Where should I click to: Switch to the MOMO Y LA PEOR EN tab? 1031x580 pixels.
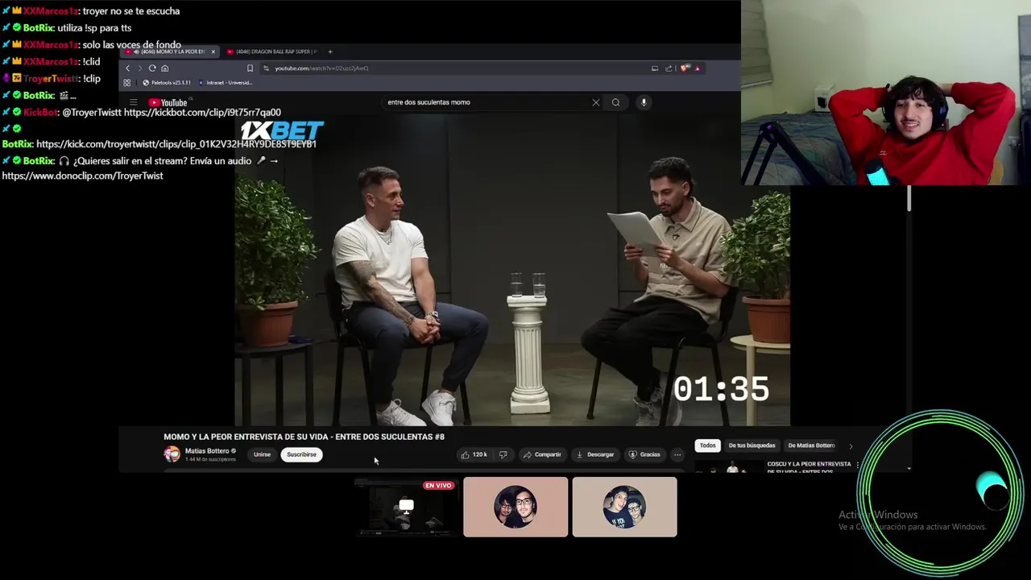(169, 52)
